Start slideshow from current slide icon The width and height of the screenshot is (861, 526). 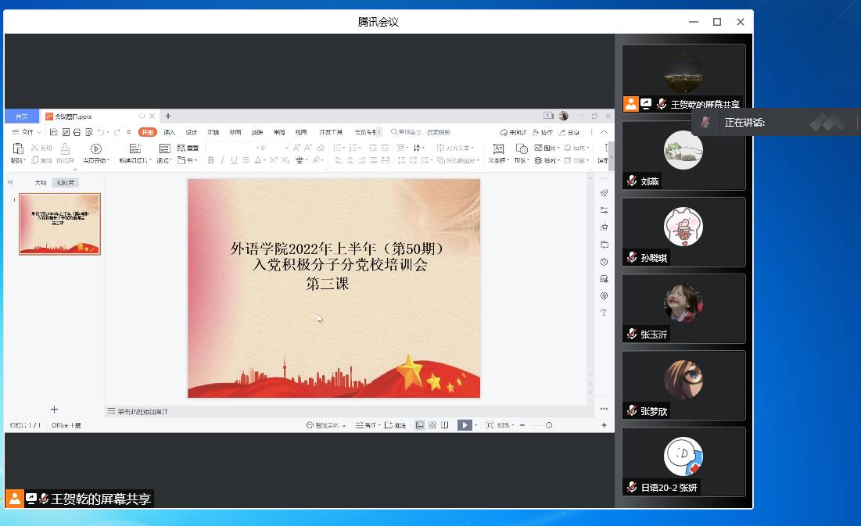(x=96, y=148)
